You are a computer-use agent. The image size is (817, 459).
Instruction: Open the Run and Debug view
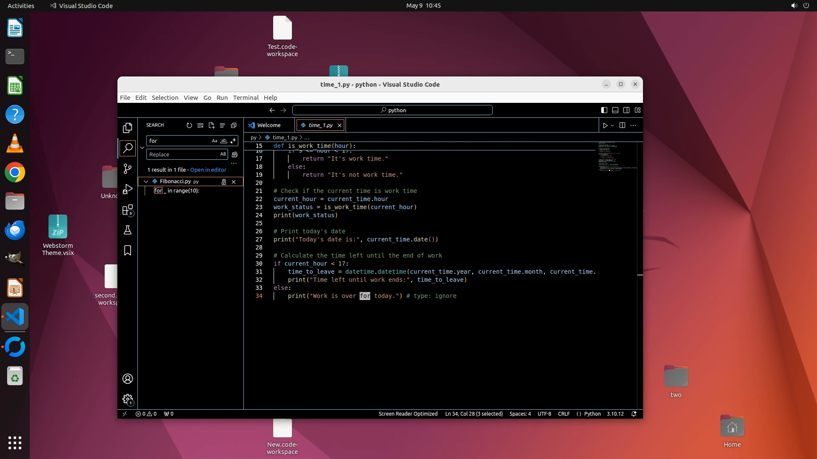point(127,189)
